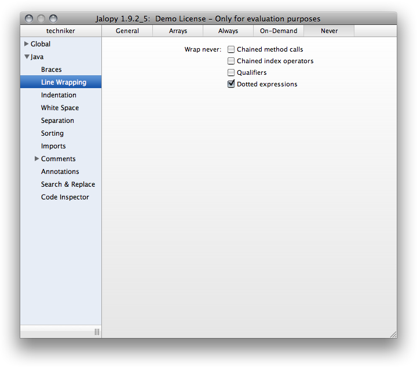
Task: Expand the Global tree node
Action: click(x=26, y=43)
